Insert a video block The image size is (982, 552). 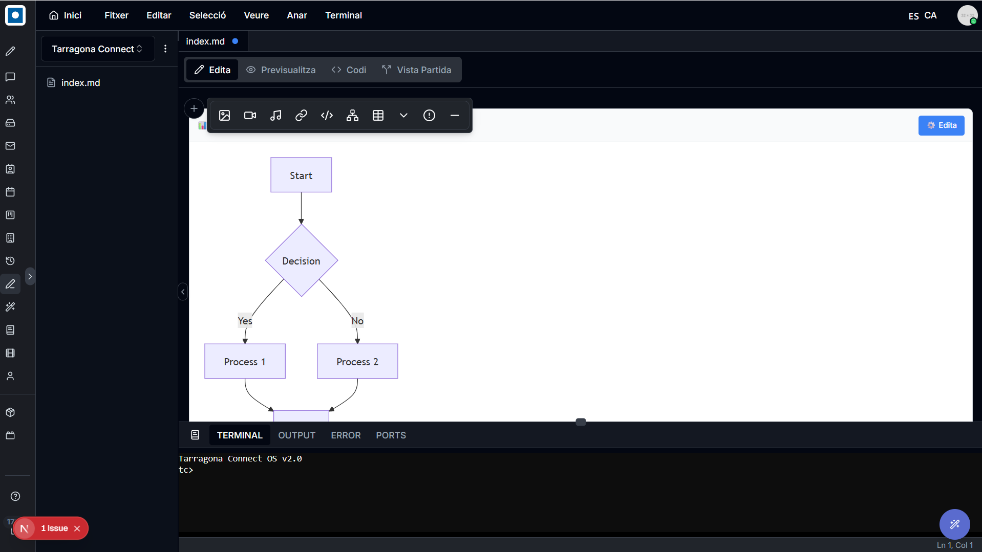tap(250, 116)
